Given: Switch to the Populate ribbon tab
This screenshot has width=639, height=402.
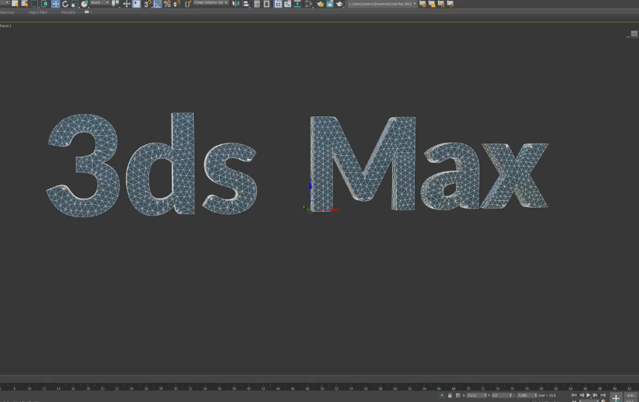Looking at the screenshot, I should [68, 12].
